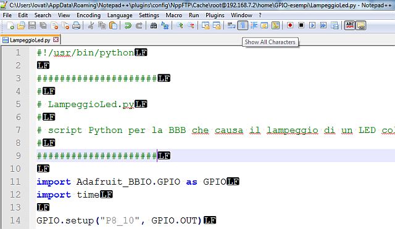The height and width of the screenshot is (229, 395).
Task: Click the "# script Python per la BBB" comment
Action: coord(111,131)
